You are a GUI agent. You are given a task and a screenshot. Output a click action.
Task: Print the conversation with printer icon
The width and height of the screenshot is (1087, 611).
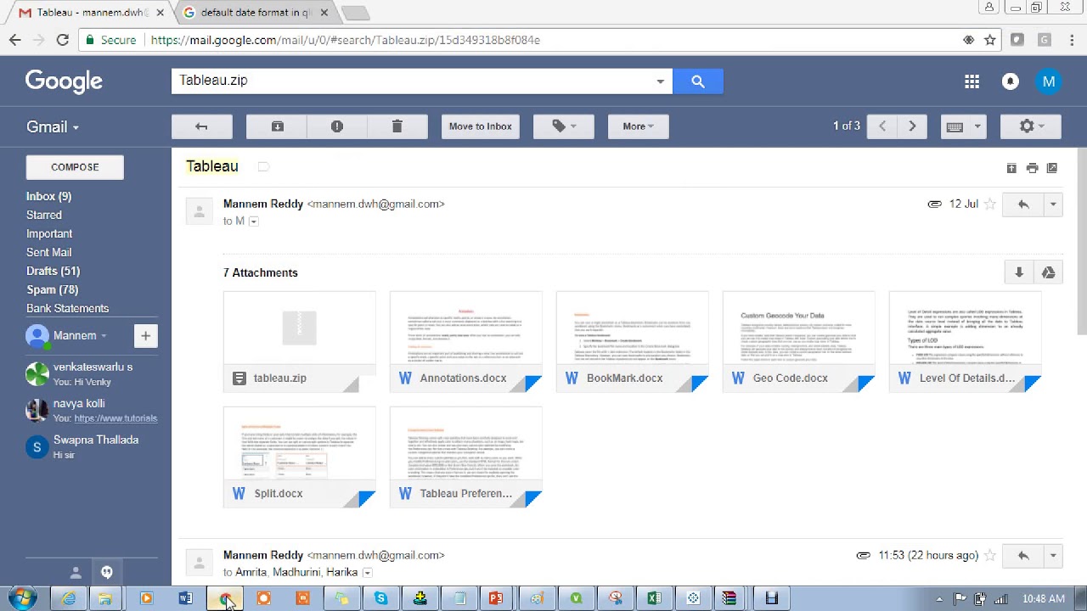click(1032, 168)
